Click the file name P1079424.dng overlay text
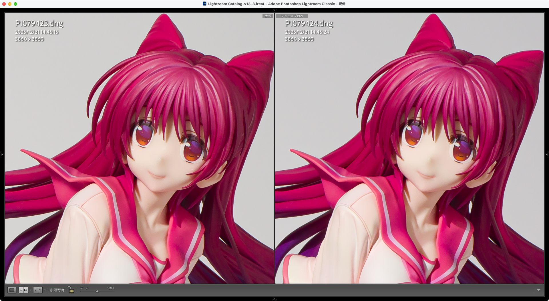Screen dimensions: 549x301 [309, 23]
